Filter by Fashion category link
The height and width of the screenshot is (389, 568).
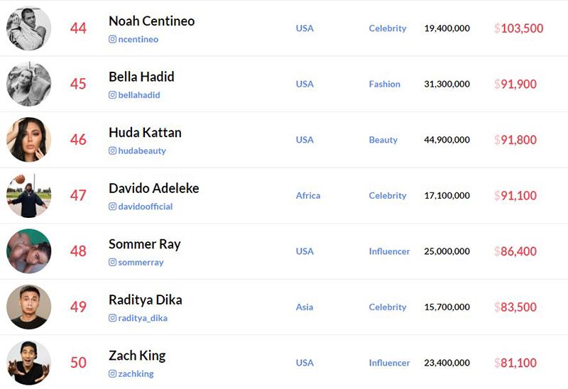(x=385, y=84)
